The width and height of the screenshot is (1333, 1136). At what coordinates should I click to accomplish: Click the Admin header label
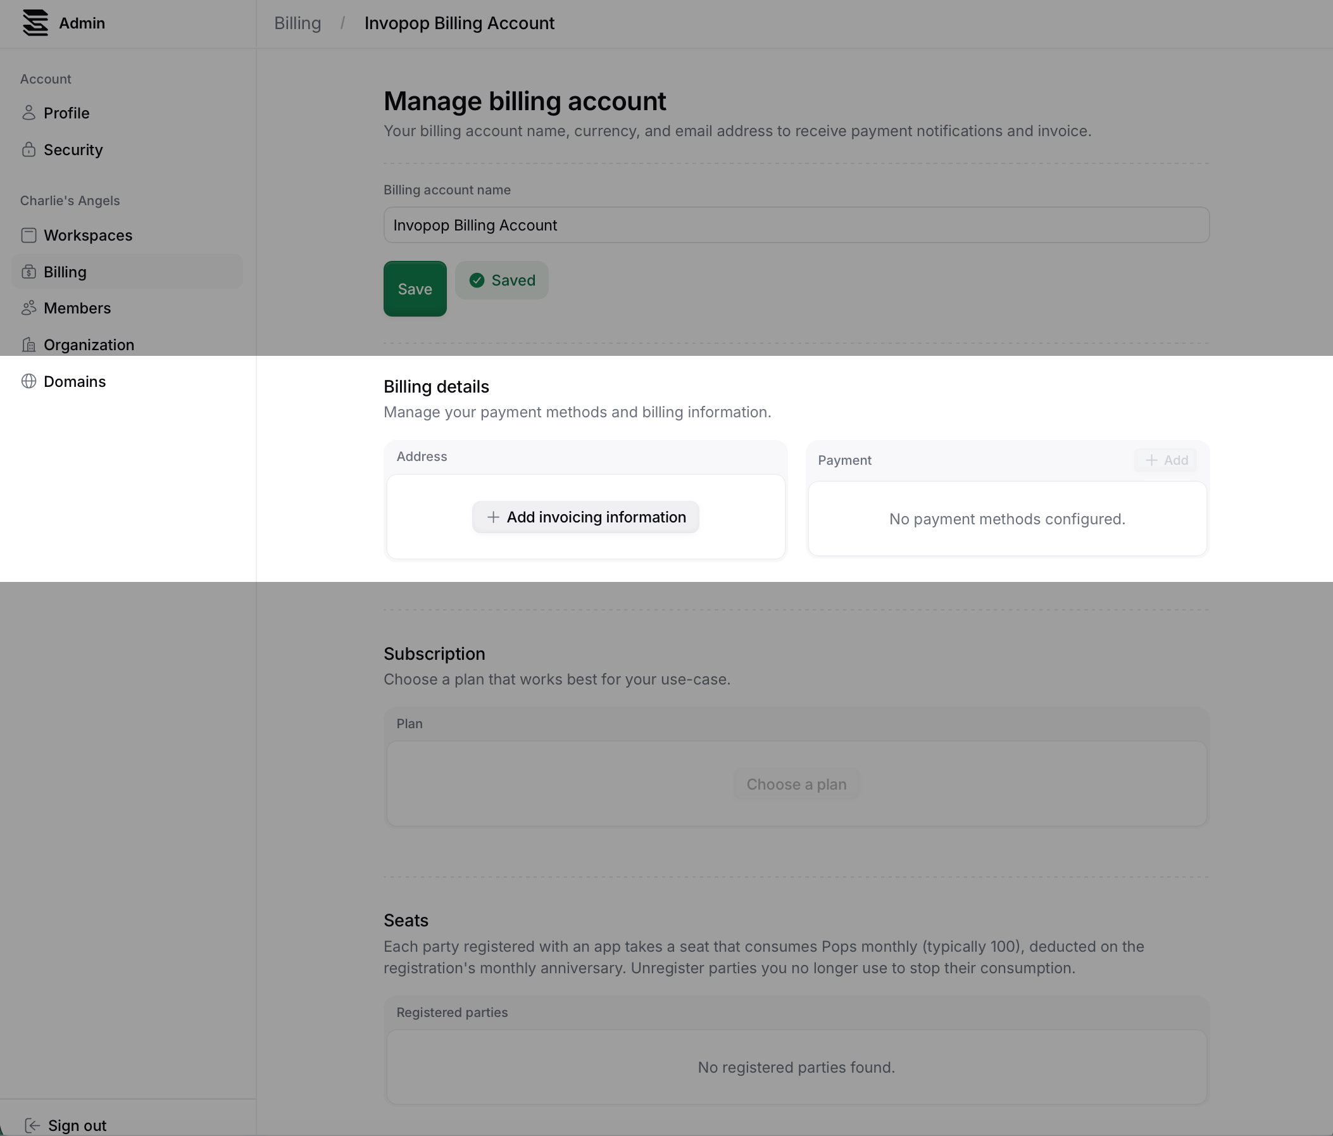click(x=82, y=23)
